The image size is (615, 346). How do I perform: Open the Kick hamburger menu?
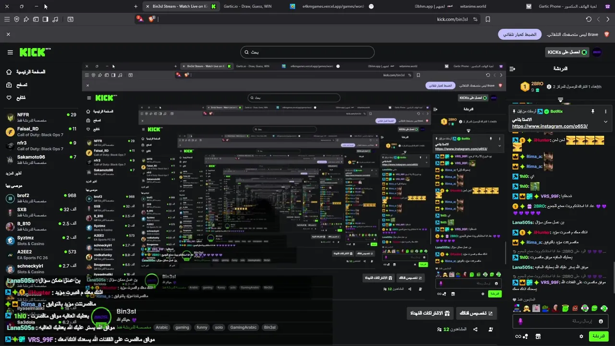tap(10, 52)
